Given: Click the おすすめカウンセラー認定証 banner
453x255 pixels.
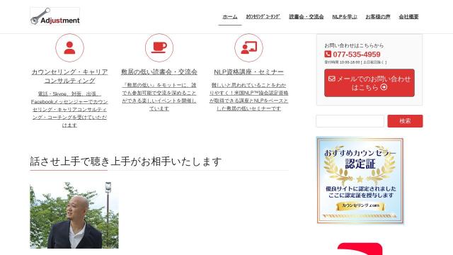Looking at the screenshot, I should tap(360, 181).
